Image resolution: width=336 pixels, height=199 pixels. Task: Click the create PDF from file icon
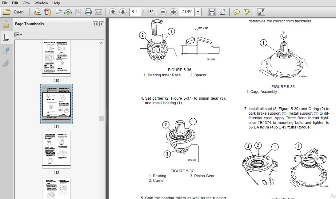coord(38,12)
